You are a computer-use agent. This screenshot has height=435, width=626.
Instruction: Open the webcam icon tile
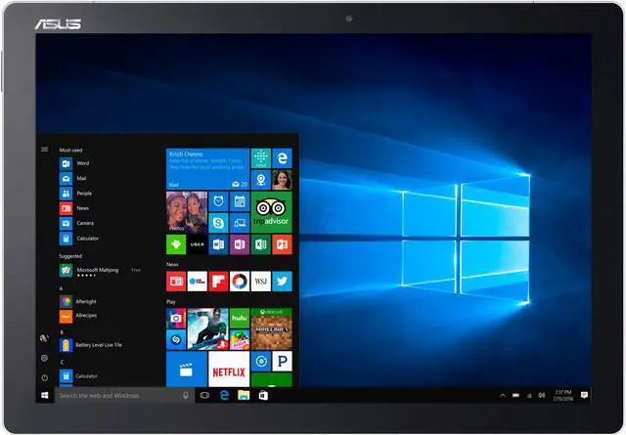click(x=261, y=180)
